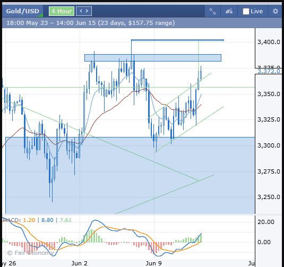Click the MACD 20.00 axis label
This screenshot has height=267, width=284.
266,222
